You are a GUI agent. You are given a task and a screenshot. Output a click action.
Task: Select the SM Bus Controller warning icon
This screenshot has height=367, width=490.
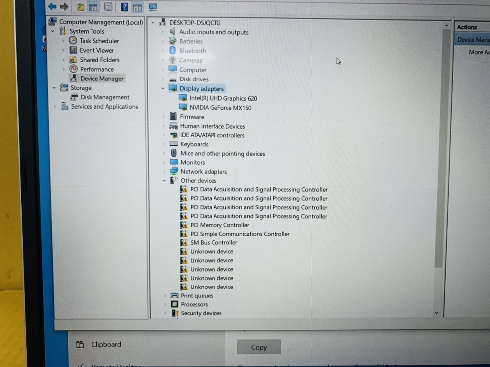tap(184, 243)
